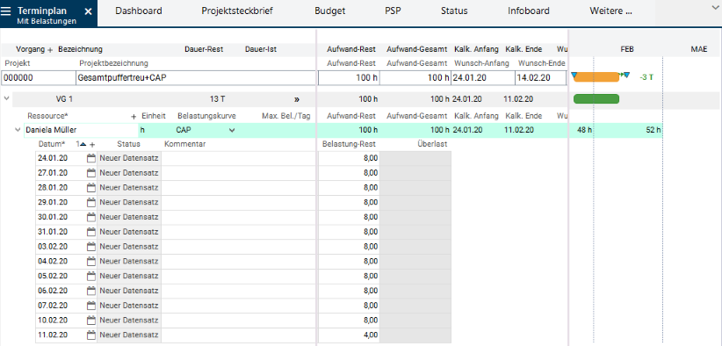Screen dimensions: 722x346
Task: Switch to the Infoboard tab
Action: [x=529, y=11]
